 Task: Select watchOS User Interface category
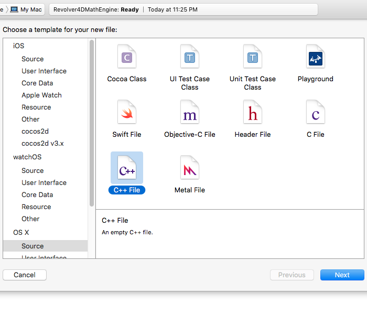[44, 182]
